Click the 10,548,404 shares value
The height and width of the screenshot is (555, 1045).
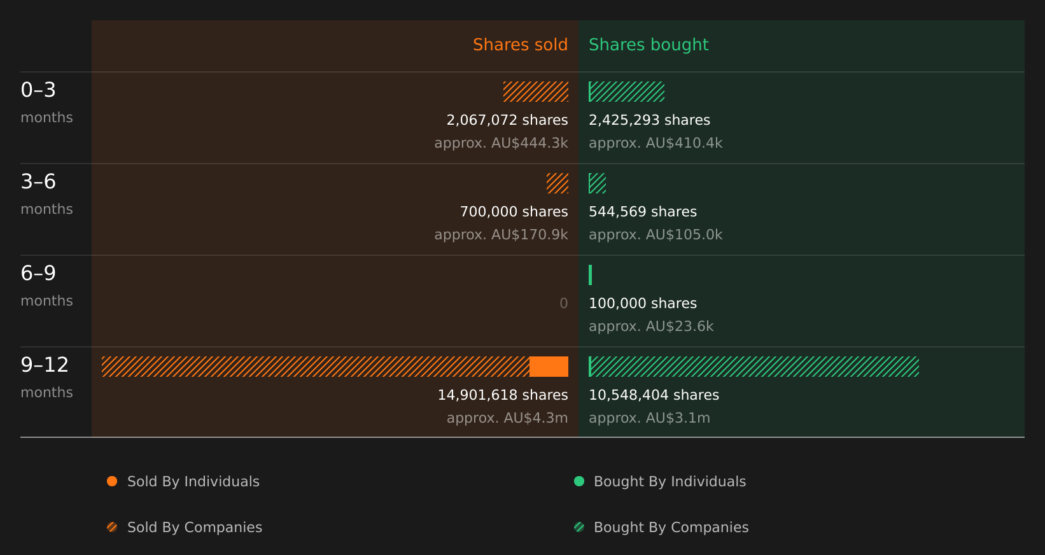[654, 395]
